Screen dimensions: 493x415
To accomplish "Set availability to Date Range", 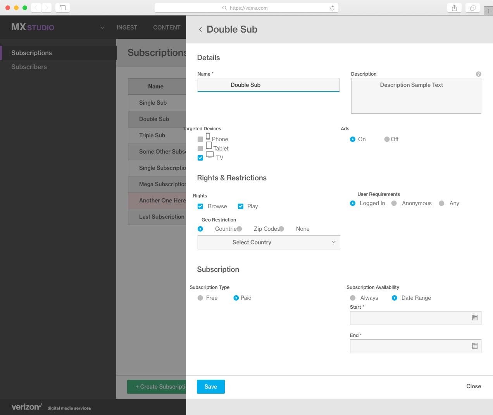I will (395, 298).
